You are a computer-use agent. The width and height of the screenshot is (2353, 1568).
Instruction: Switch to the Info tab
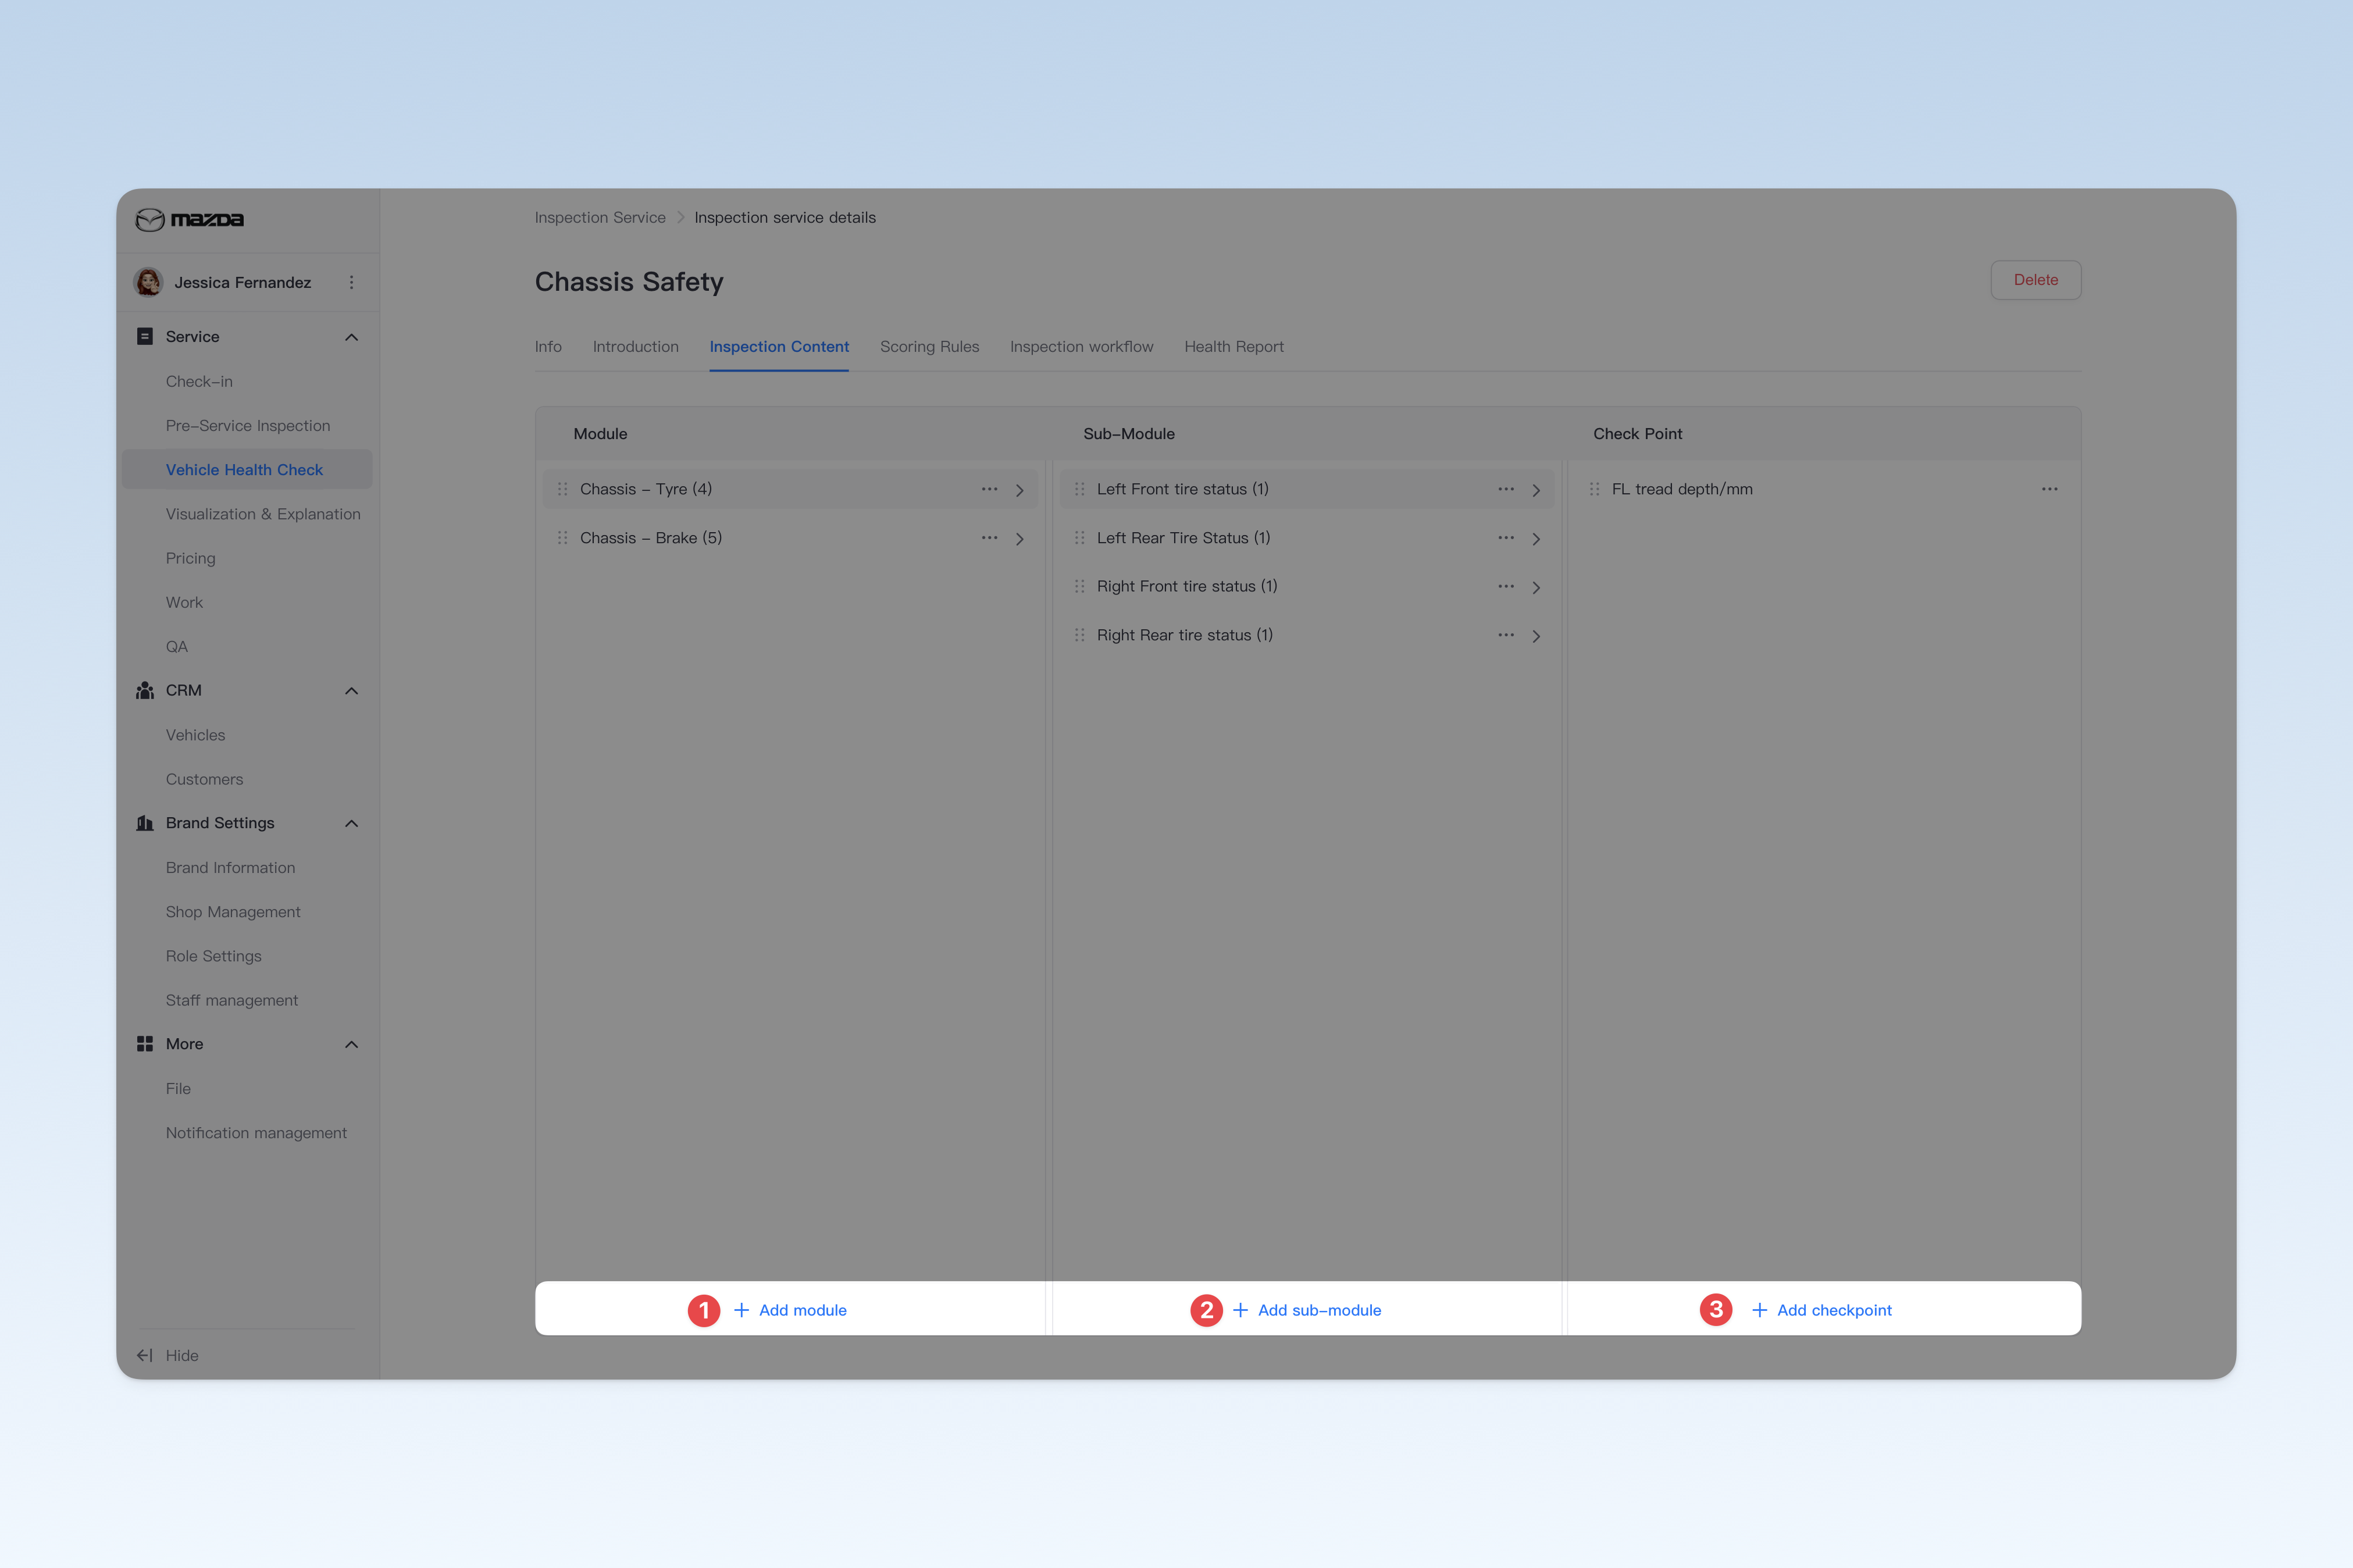548,346
